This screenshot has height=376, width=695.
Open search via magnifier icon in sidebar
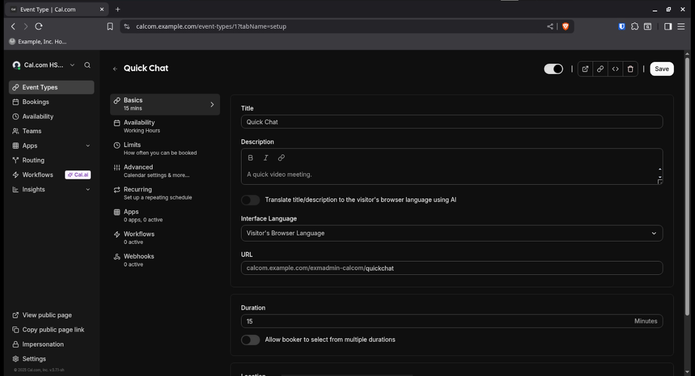(x=87, y=65)
